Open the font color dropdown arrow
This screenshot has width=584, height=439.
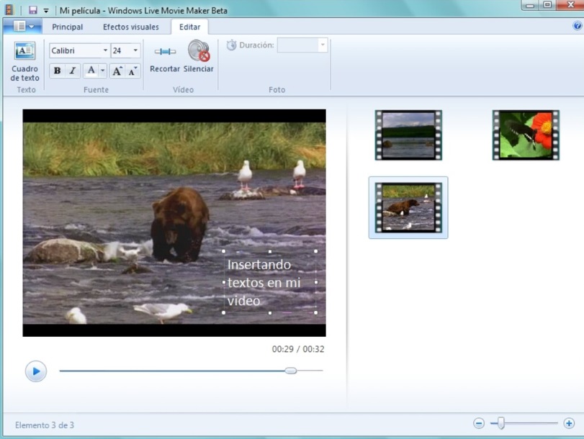103,71
